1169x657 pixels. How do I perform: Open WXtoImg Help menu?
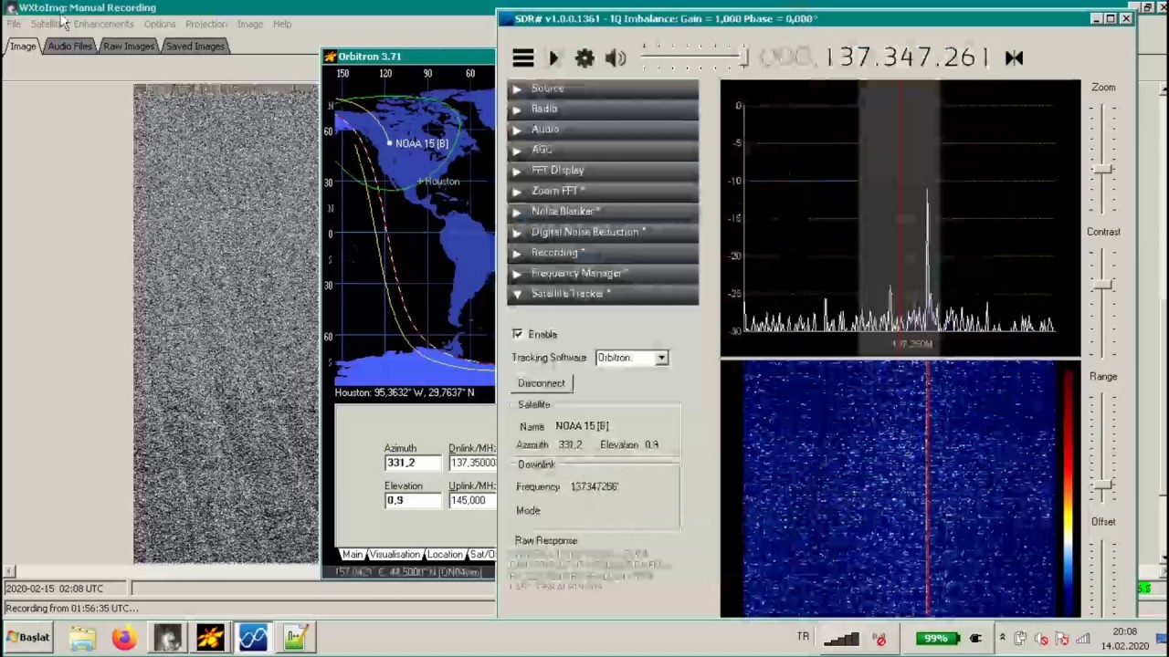pos(282,24)
